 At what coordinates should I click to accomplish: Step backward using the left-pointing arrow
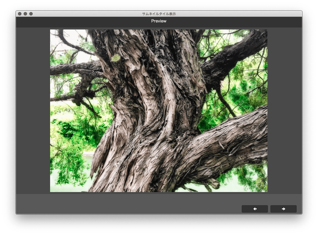pos(254,209)
